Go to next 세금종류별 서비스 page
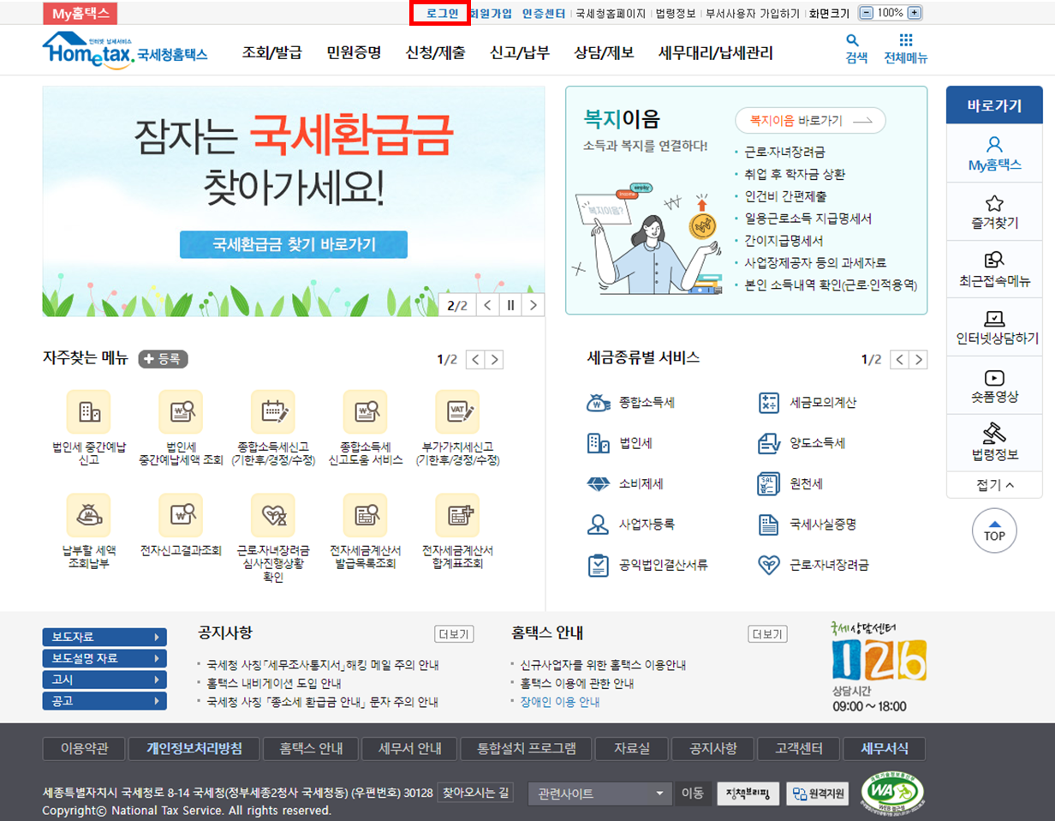This screenshot has height=821, width=1055. (919, 360)
